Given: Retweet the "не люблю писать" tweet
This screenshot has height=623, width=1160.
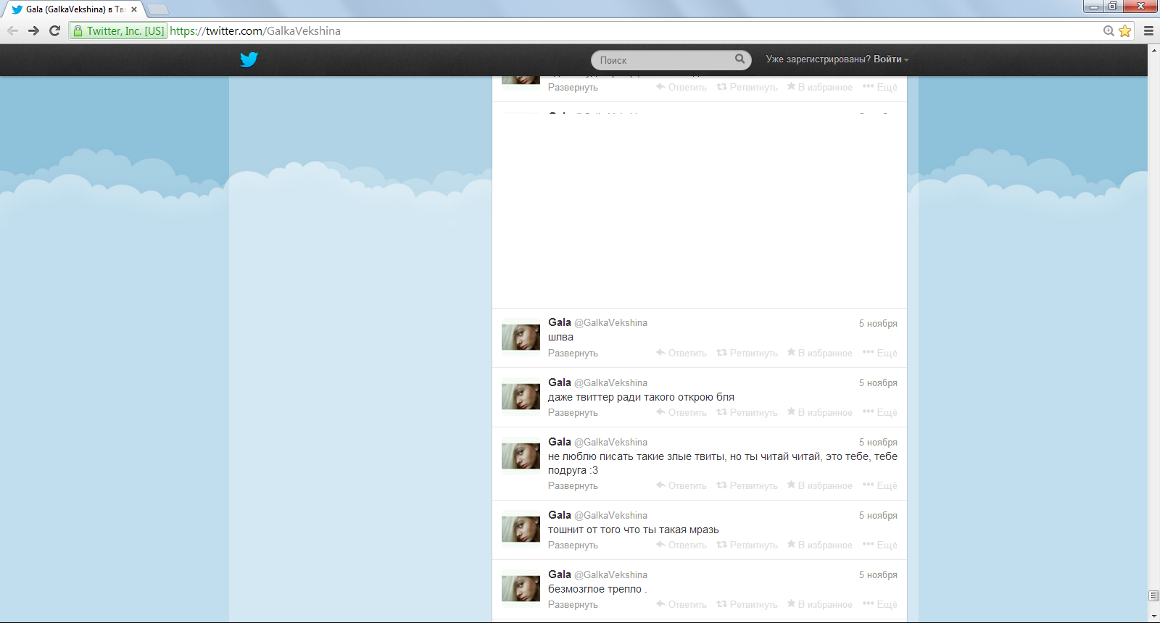Looking at the screenshot, I should tap(747, 485).
